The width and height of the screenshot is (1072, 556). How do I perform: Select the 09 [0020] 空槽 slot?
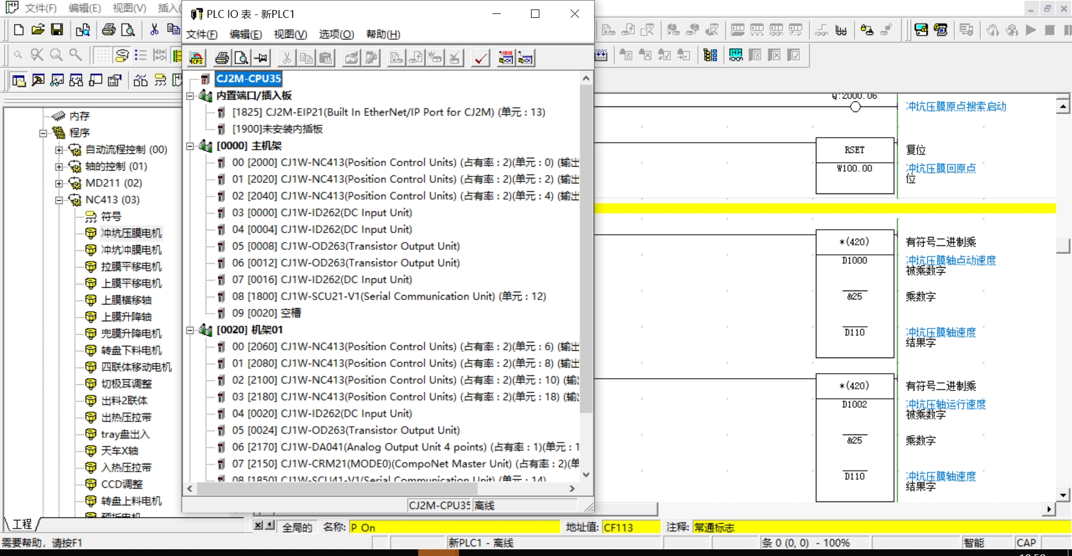point(266,313)
